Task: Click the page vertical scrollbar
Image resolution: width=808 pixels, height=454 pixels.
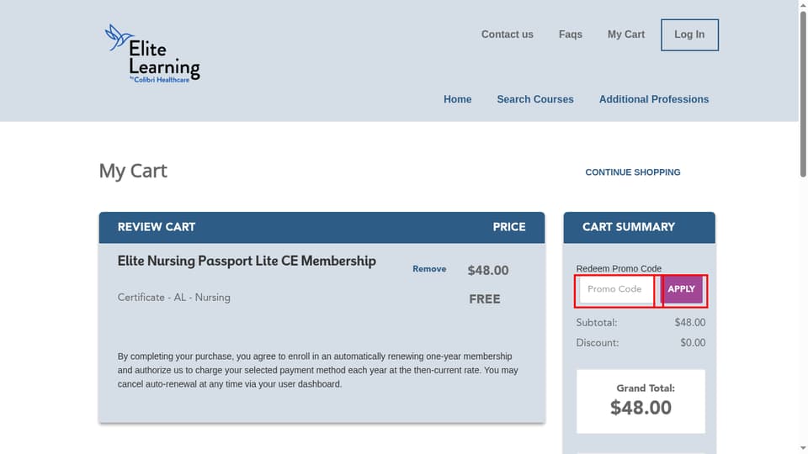Action: click(803, 95)
